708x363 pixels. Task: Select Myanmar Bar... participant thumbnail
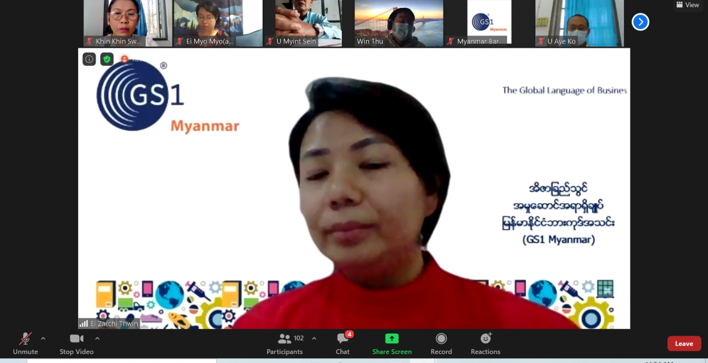click(x=490, y=23)
